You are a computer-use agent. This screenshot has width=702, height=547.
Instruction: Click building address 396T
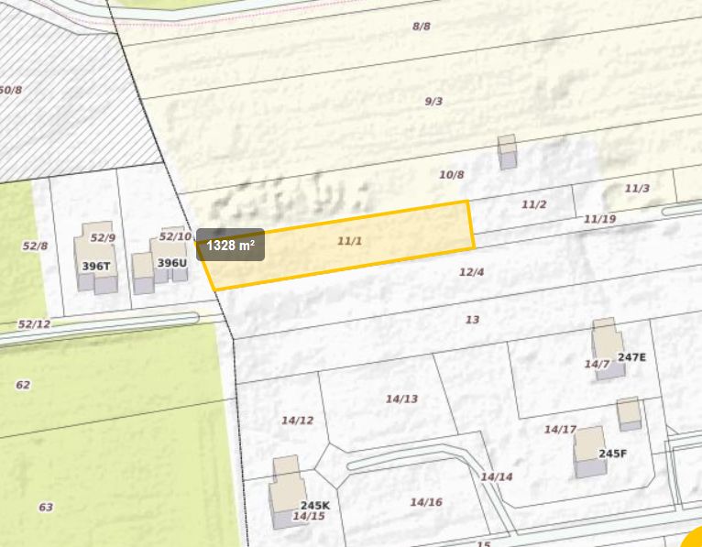click(x=96, y=267)
